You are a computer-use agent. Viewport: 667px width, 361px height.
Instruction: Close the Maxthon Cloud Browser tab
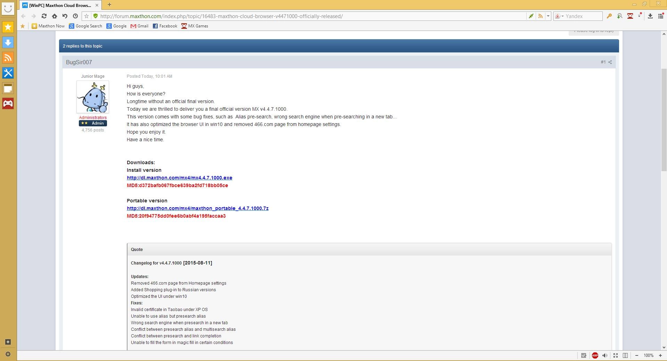click(97, 5)
